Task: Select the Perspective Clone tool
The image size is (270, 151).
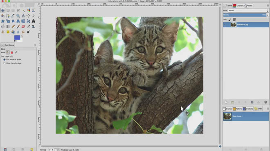Action: pyautogui.click(x=13, y=32)
